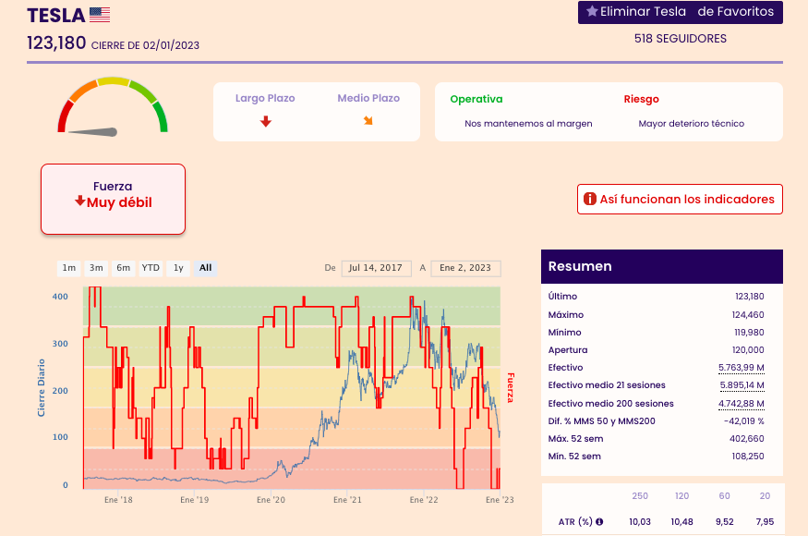This screenshot has width=808, height=536.
Task: Click the ATR 60 column header
Action: [725, 496]
